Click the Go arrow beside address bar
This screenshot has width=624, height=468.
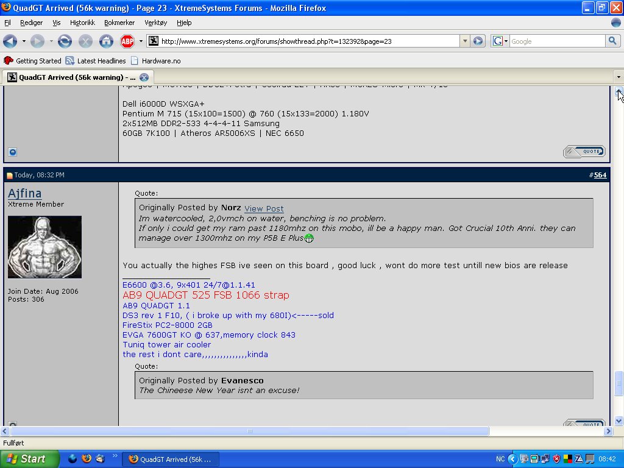click(478, 41)
